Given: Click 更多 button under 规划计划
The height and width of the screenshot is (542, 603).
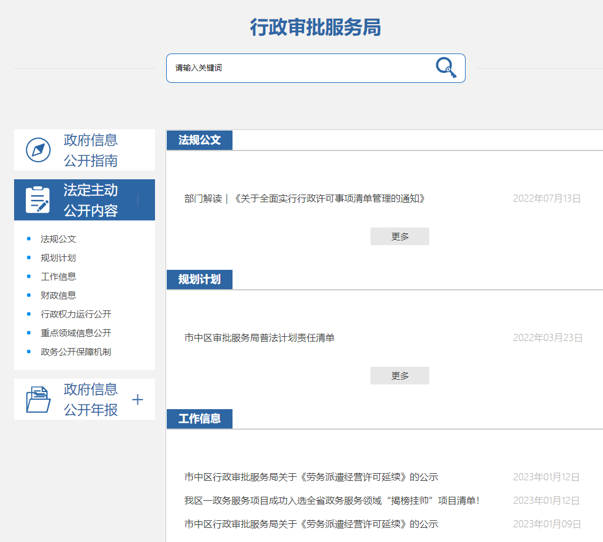Looking at the screenshot, I should tap(400, 376).
